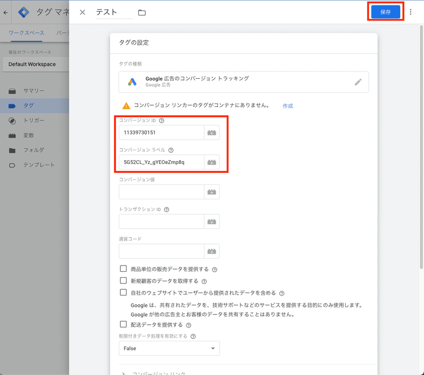
Task: Insert variable for トランザクション ID field
Action: 211,222
